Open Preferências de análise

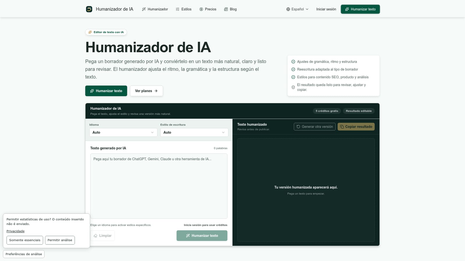point(24,254)
